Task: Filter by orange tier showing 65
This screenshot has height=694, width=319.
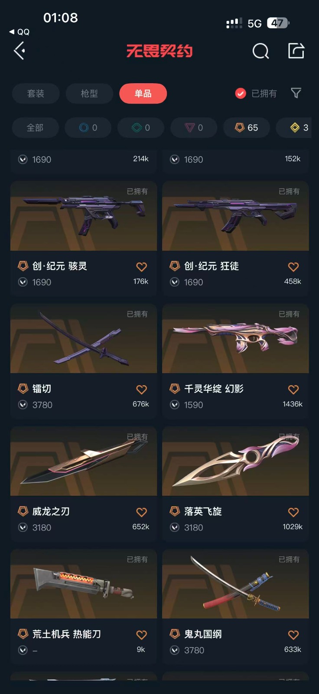Action: (247, 128)
